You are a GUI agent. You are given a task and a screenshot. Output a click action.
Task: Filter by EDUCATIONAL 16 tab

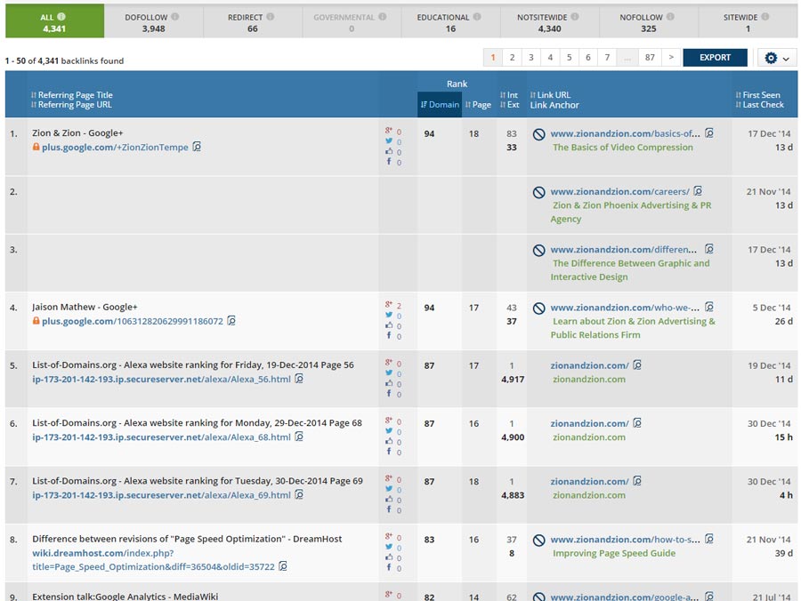point(450,21)
